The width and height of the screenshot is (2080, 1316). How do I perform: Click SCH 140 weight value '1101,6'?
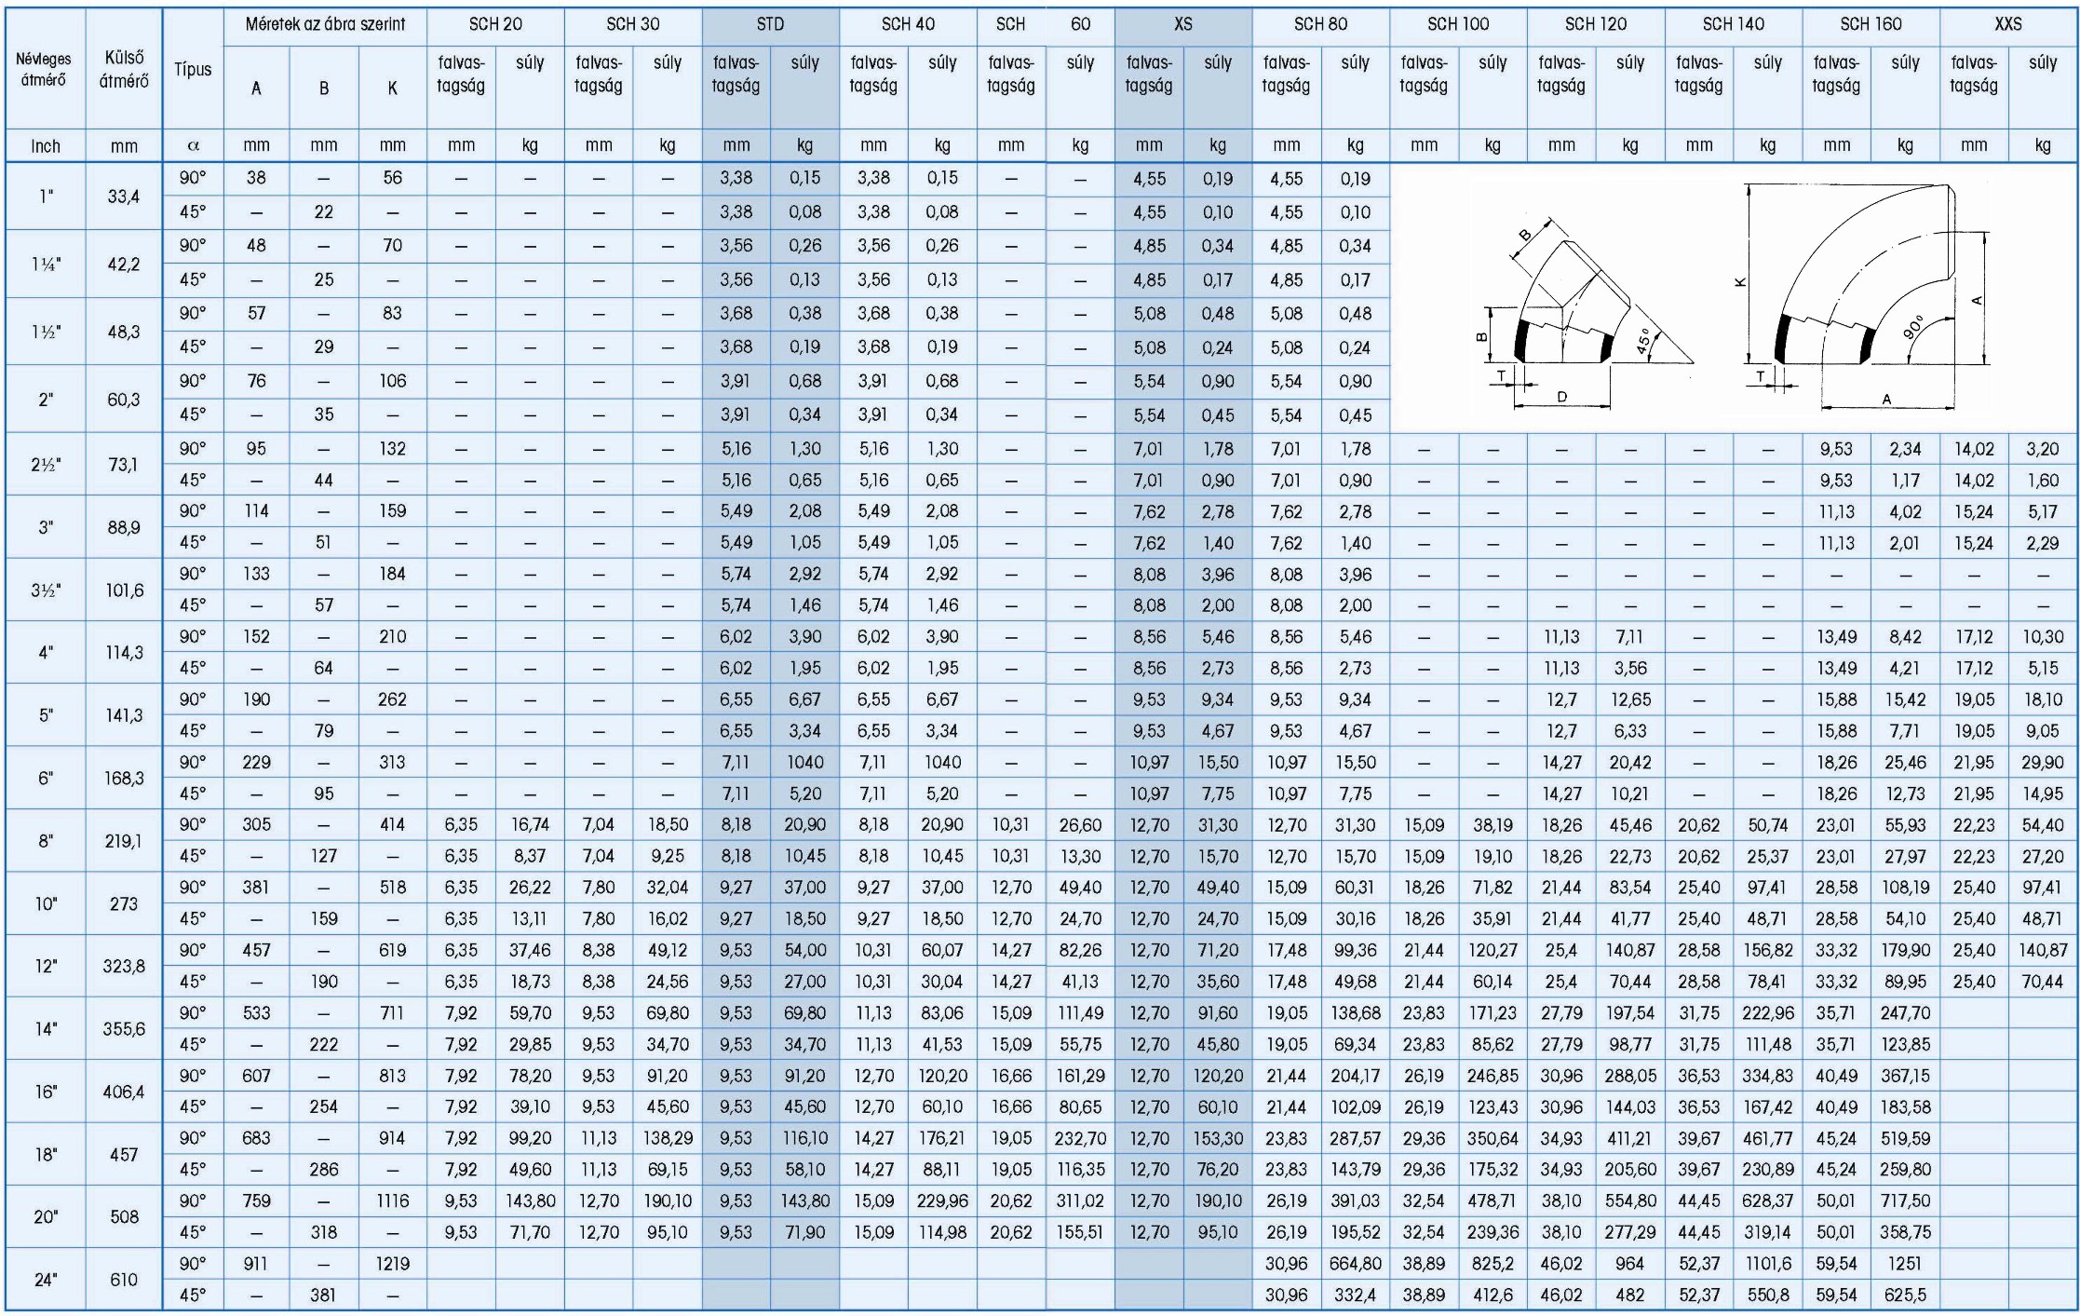(x=1767, y=1264)
